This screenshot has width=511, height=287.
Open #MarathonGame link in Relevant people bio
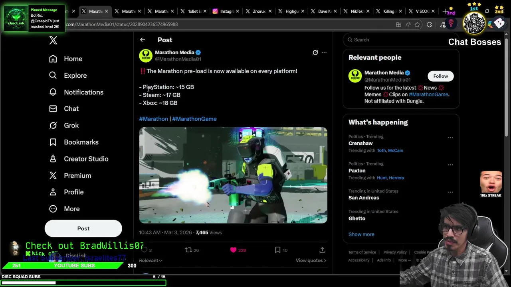click(428, 94)
